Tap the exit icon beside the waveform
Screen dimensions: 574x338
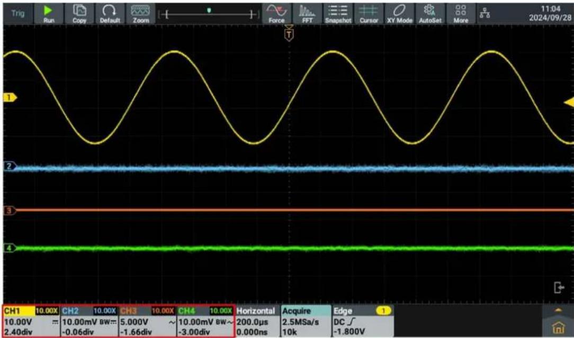[559, 288]
